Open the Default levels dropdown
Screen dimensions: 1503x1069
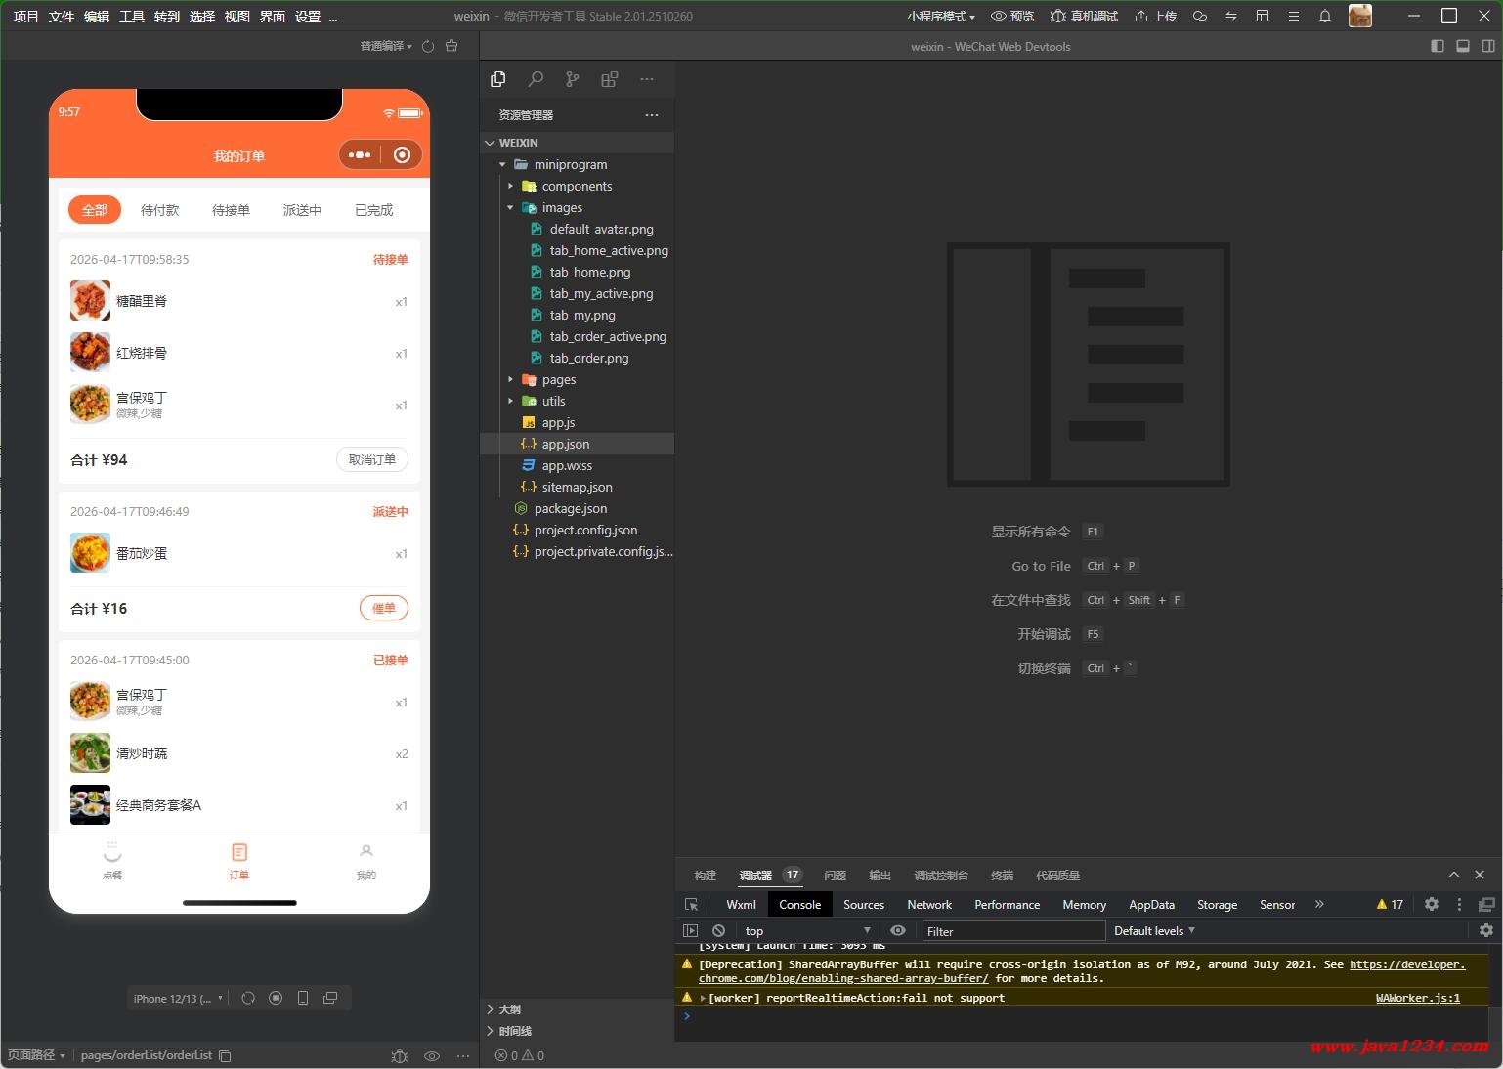pos(1154,931)
